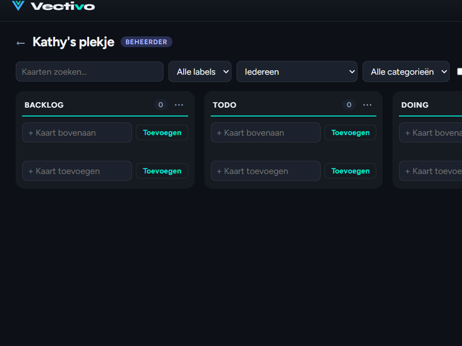Focus the Kaarten zoeken search field

(90, 72)
